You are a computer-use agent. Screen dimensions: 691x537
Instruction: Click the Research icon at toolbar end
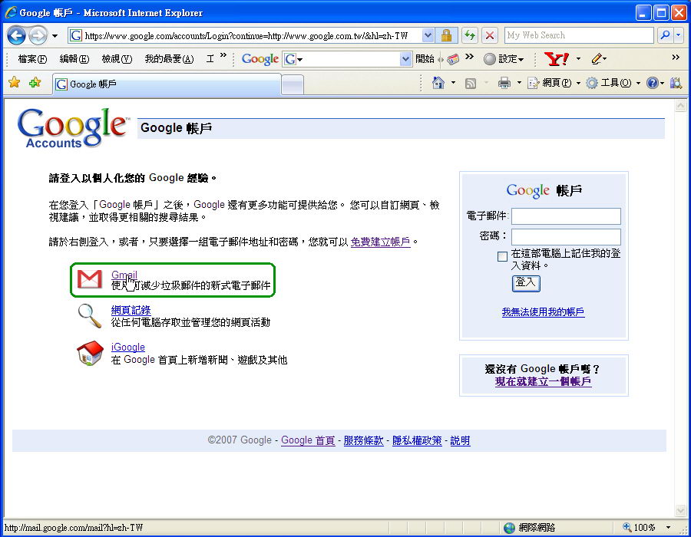(676, 83)
